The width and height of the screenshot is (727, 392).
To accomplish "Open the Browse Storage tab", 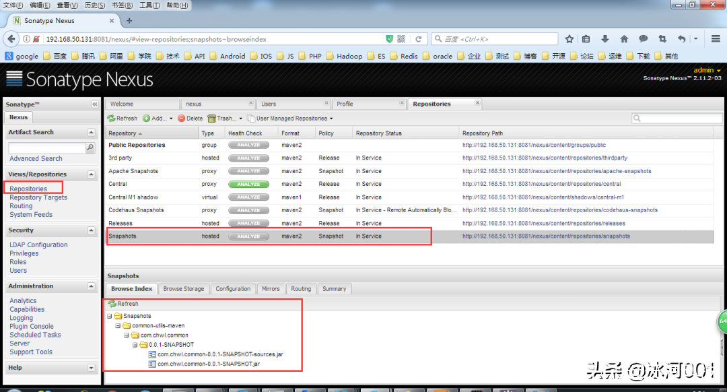I will tap(184, 288).
